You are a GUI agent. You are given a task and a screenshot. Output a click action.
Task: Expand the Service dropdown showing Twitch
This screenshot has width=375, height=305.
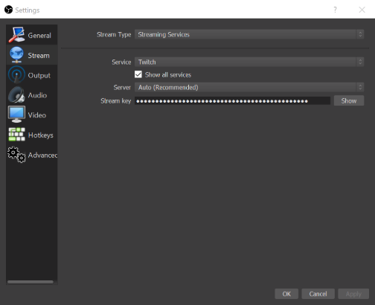[x=249, y=62]
